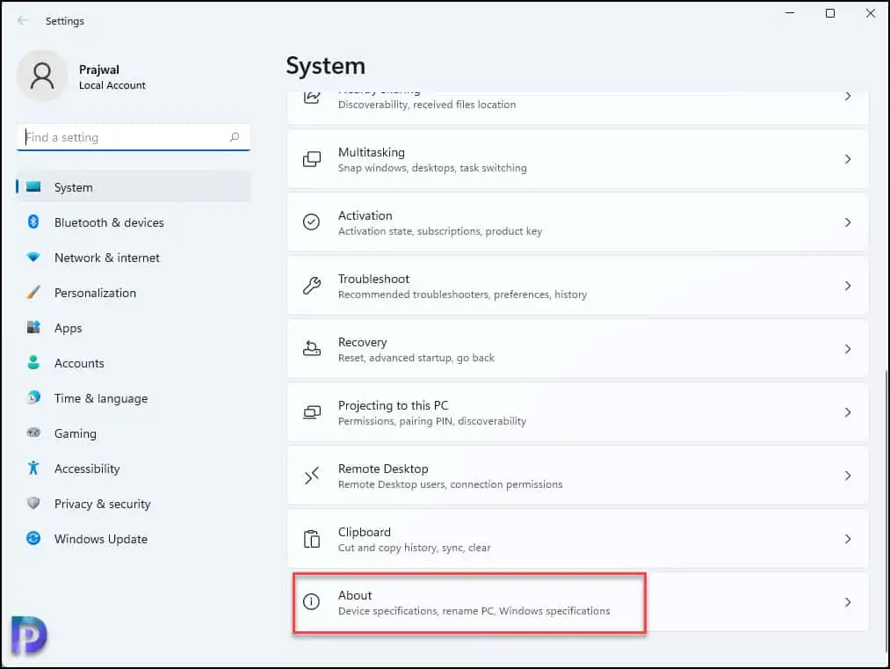Click the Personalization paintbrush icon

[33, 293]
